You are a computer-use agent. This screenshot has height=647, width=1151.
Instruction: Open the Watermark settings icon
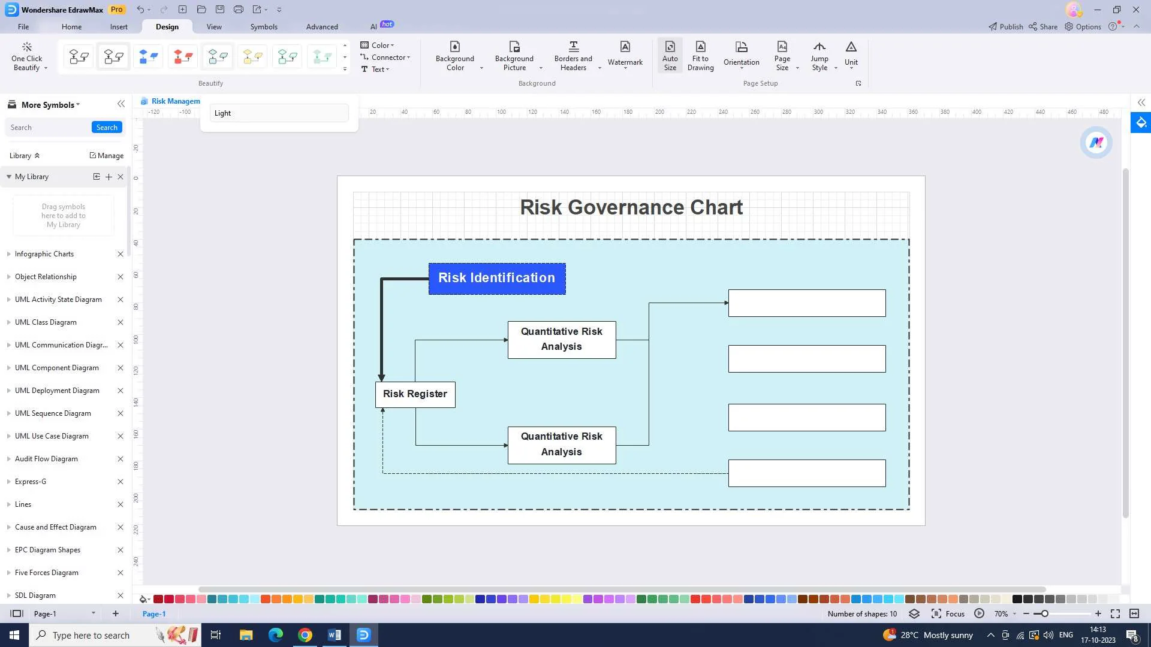[x=625, y=55]
